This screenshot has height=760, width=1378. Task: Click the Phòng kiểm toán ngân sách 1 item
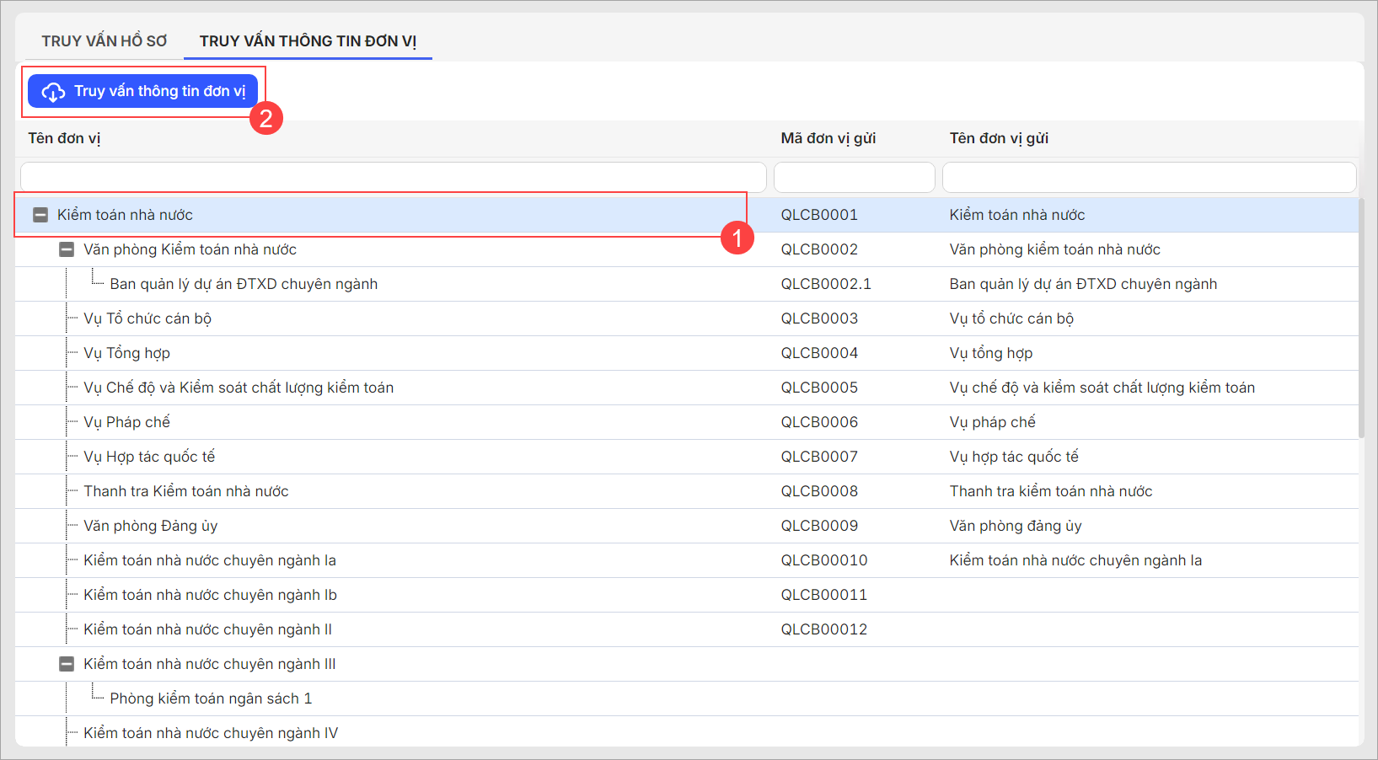tap(211, 698)
